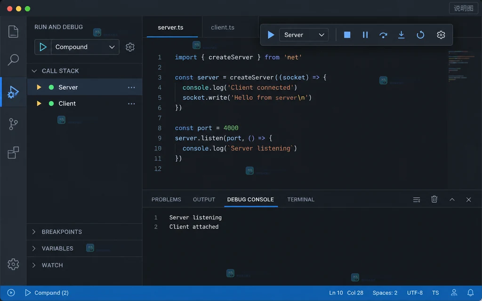This screenshot has height=301, width=482.
Task: Click 'Server listening' console output line
Action: tap(195, 217)
